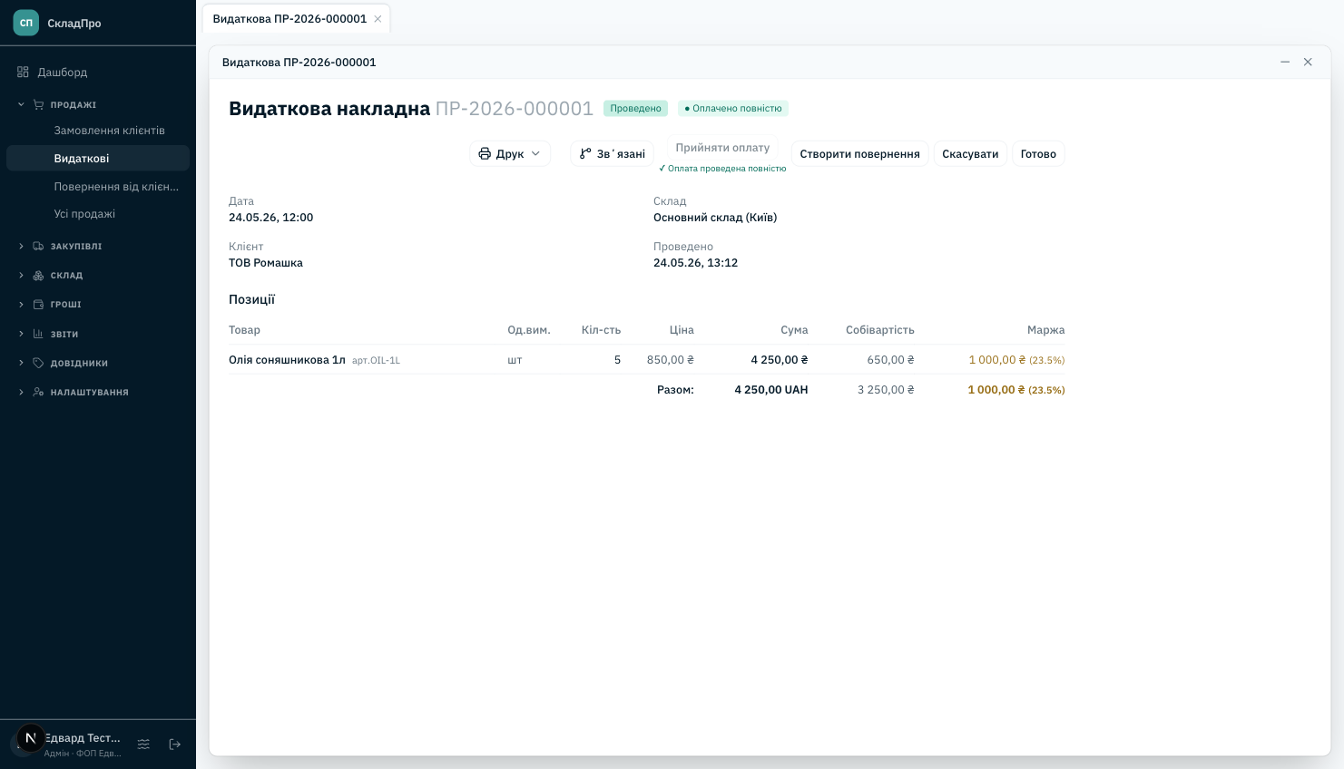Expand the ЗВІТИ section
The image size is (1344, 769).
click(21, 334)
